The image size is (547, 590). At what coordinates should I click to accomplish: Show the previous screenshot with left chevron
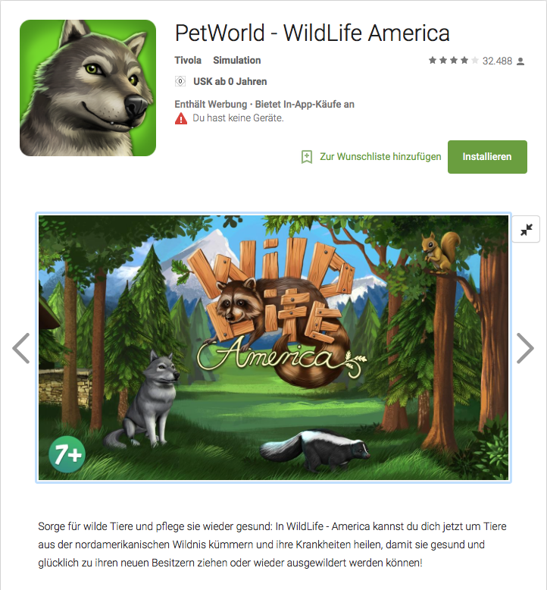coord(21,348)
